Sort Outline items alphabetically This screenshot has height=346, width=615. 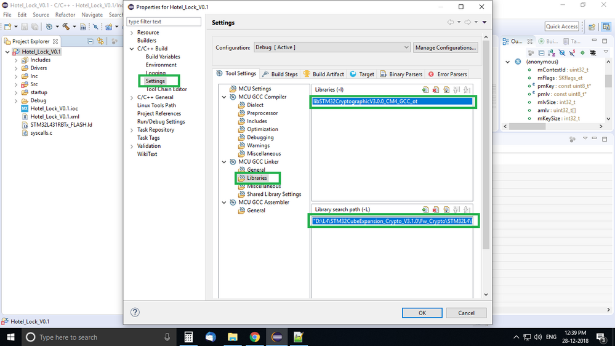[x=552, y=52]
